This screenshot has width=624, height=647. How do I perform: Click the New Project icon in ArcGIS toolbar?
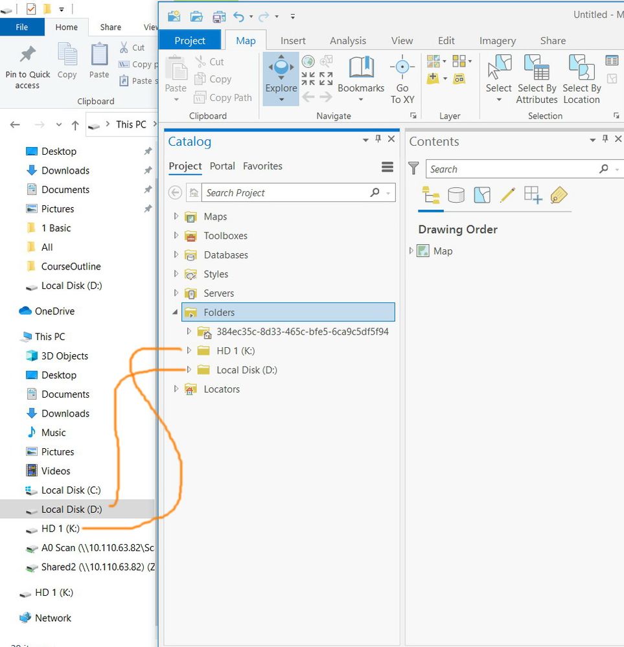pos(174,16)
